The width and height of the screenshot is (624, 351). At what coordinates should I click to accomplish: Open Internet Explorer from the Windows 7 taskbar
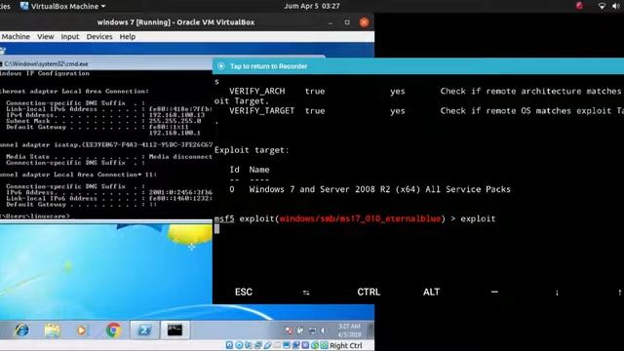(x=21, y=330)
